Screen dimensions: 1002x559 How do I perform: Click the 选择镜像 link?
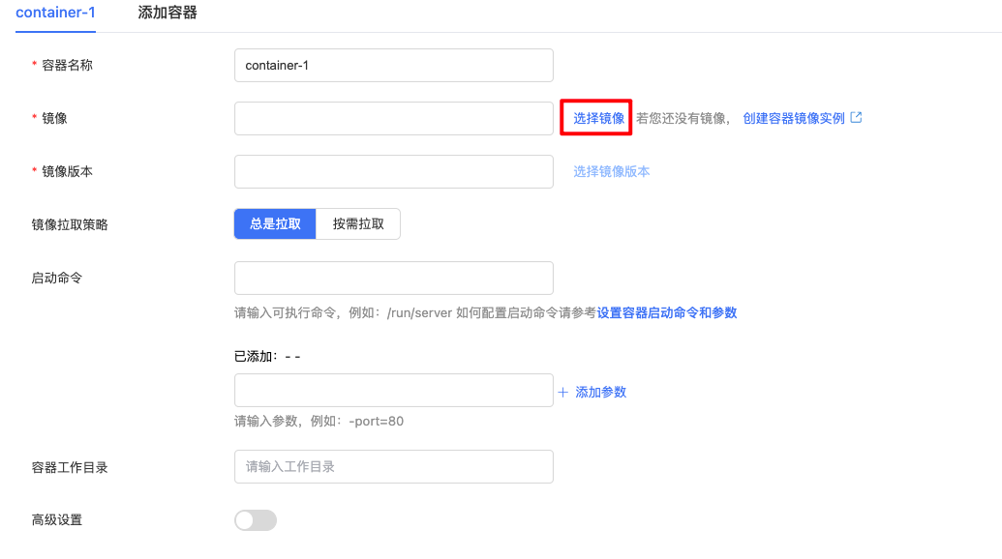[598, 118]
